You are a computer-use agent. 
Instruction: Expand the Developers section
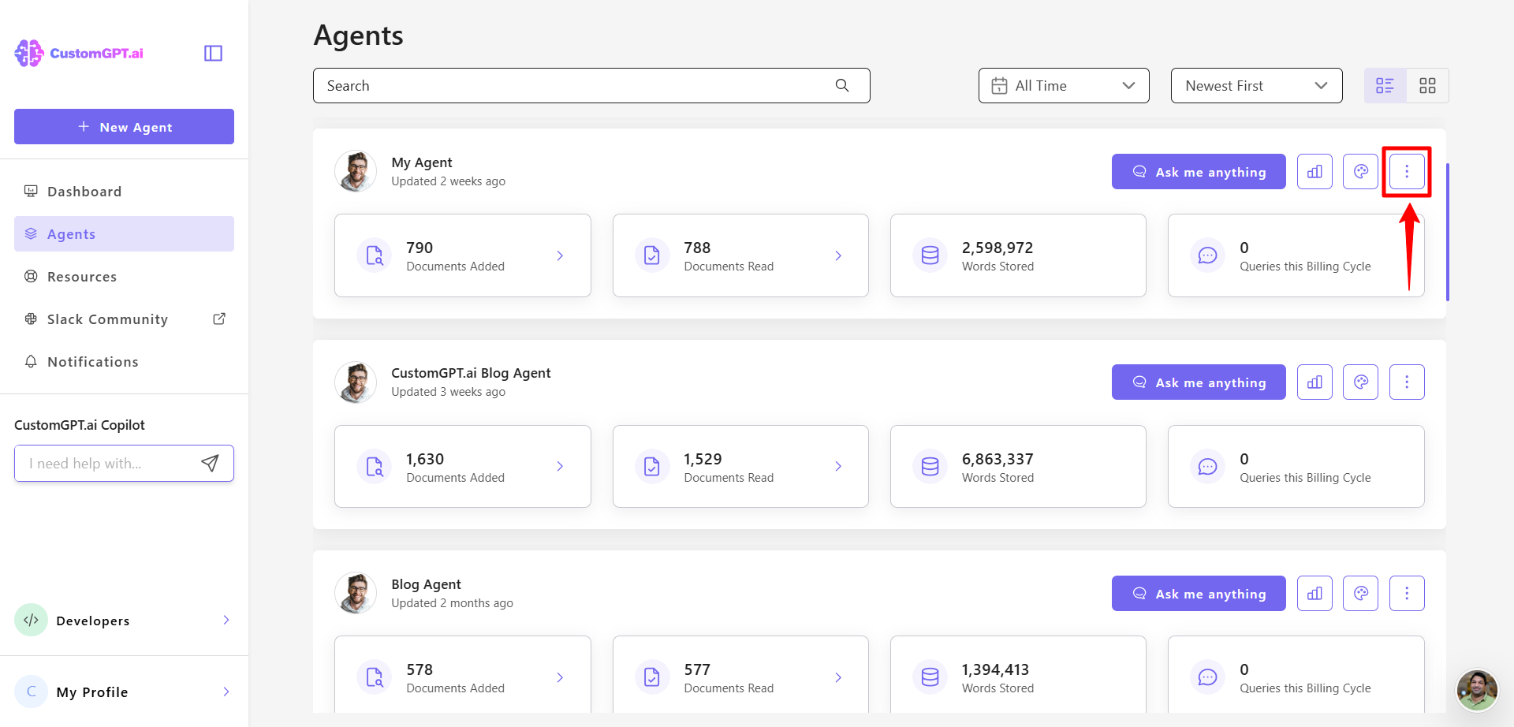click(x=226, y=621)
